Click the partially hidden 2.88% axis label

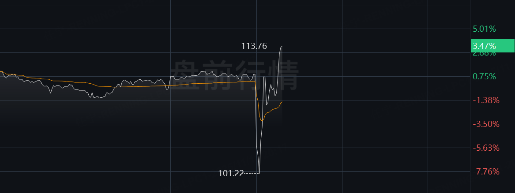tap(484, 54)
